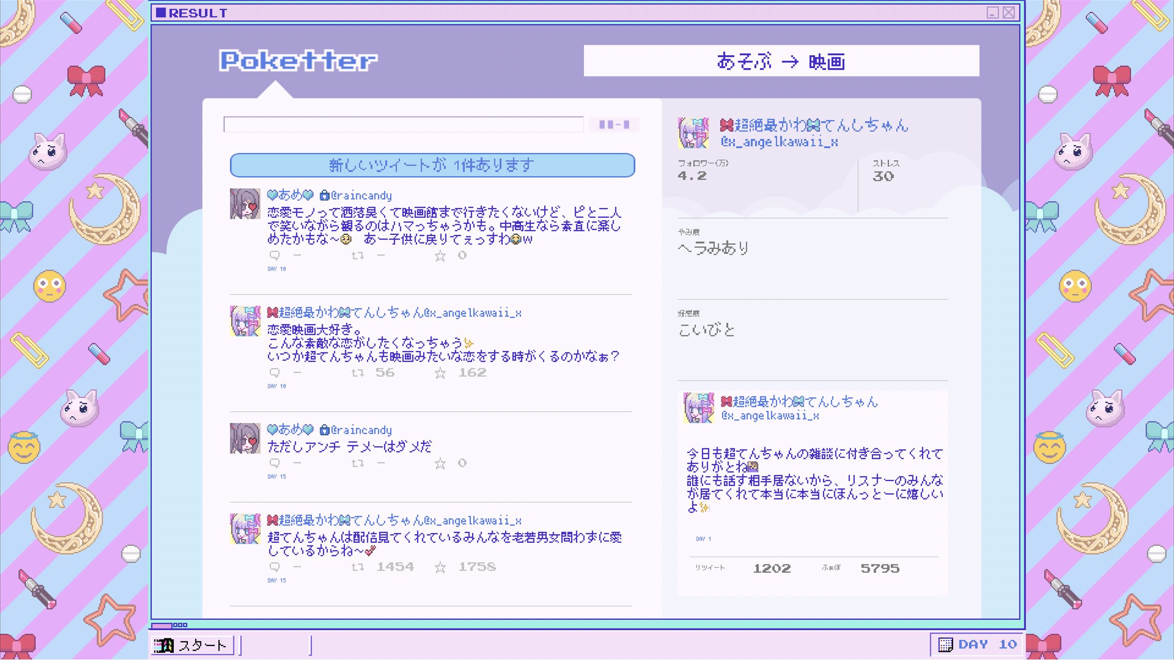
Task: Click star icon on first raincandy tweet
Action: (440, 255)
